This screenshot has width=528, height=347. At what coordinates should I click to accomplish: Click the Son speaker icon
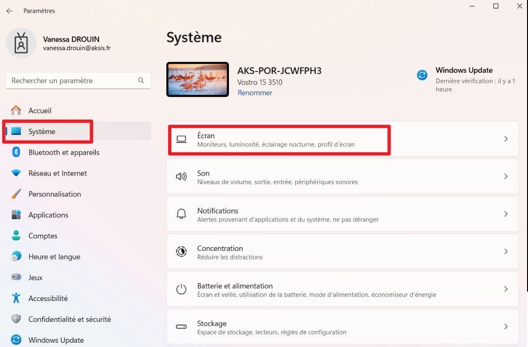(x=181, y=177)
